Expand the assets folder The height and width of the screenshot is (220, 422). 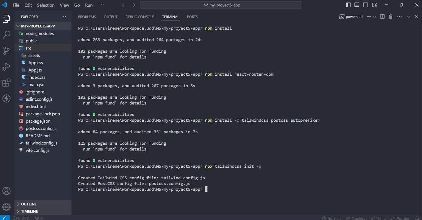tap(43, 55)
